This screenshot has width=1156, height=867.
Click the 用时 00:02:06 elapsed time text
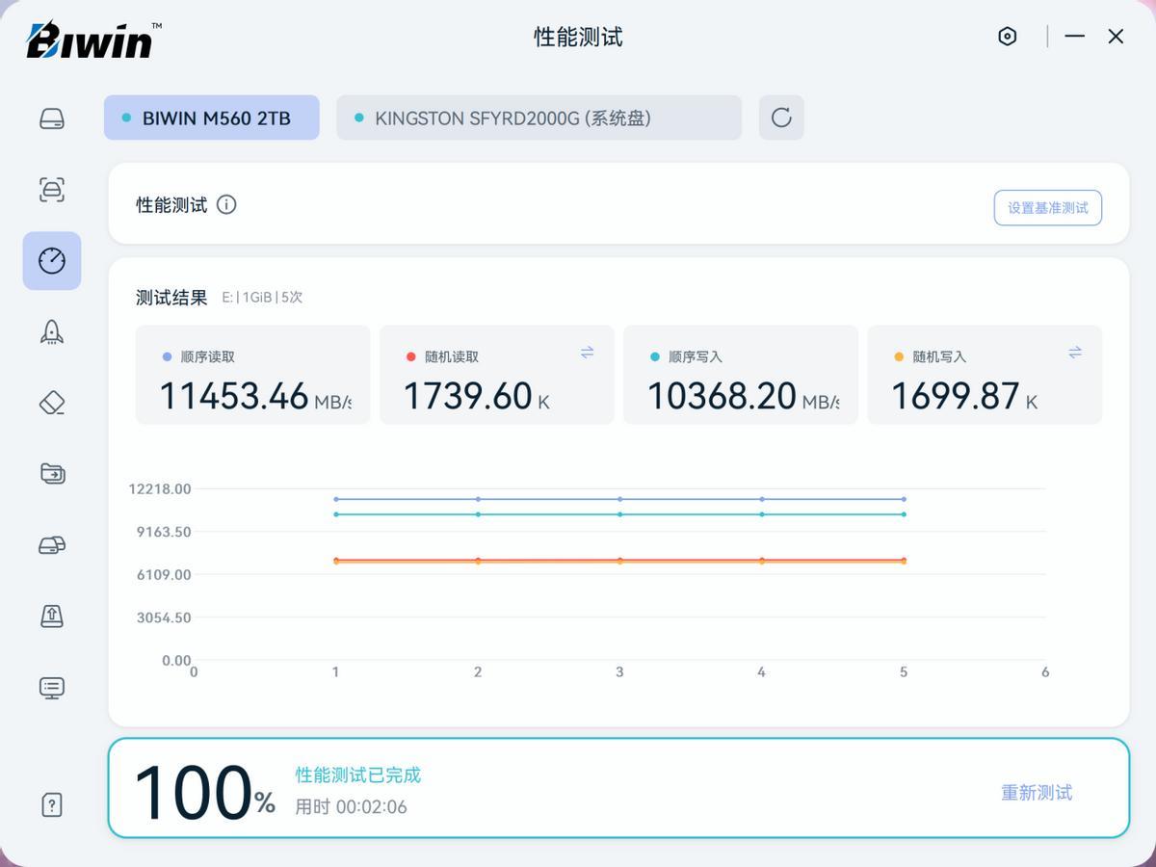[x=351, y=807]
